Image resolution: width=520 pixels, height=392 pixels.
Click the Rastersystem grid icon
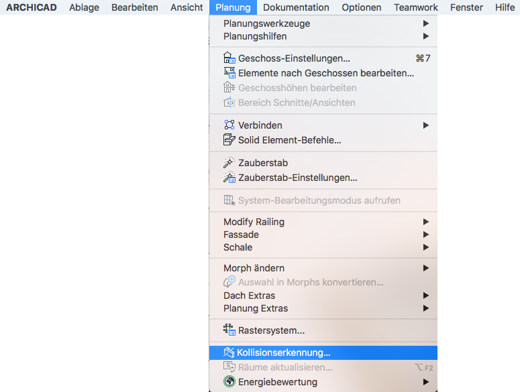[x=229, y=330]
